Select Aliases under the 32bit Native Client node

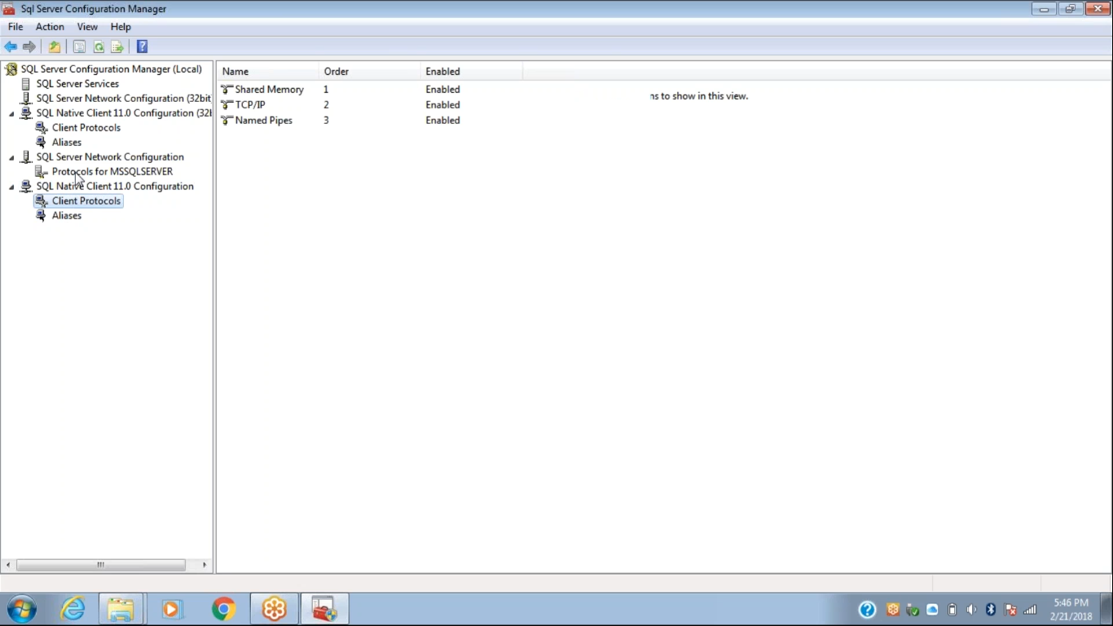coord(67,143)
